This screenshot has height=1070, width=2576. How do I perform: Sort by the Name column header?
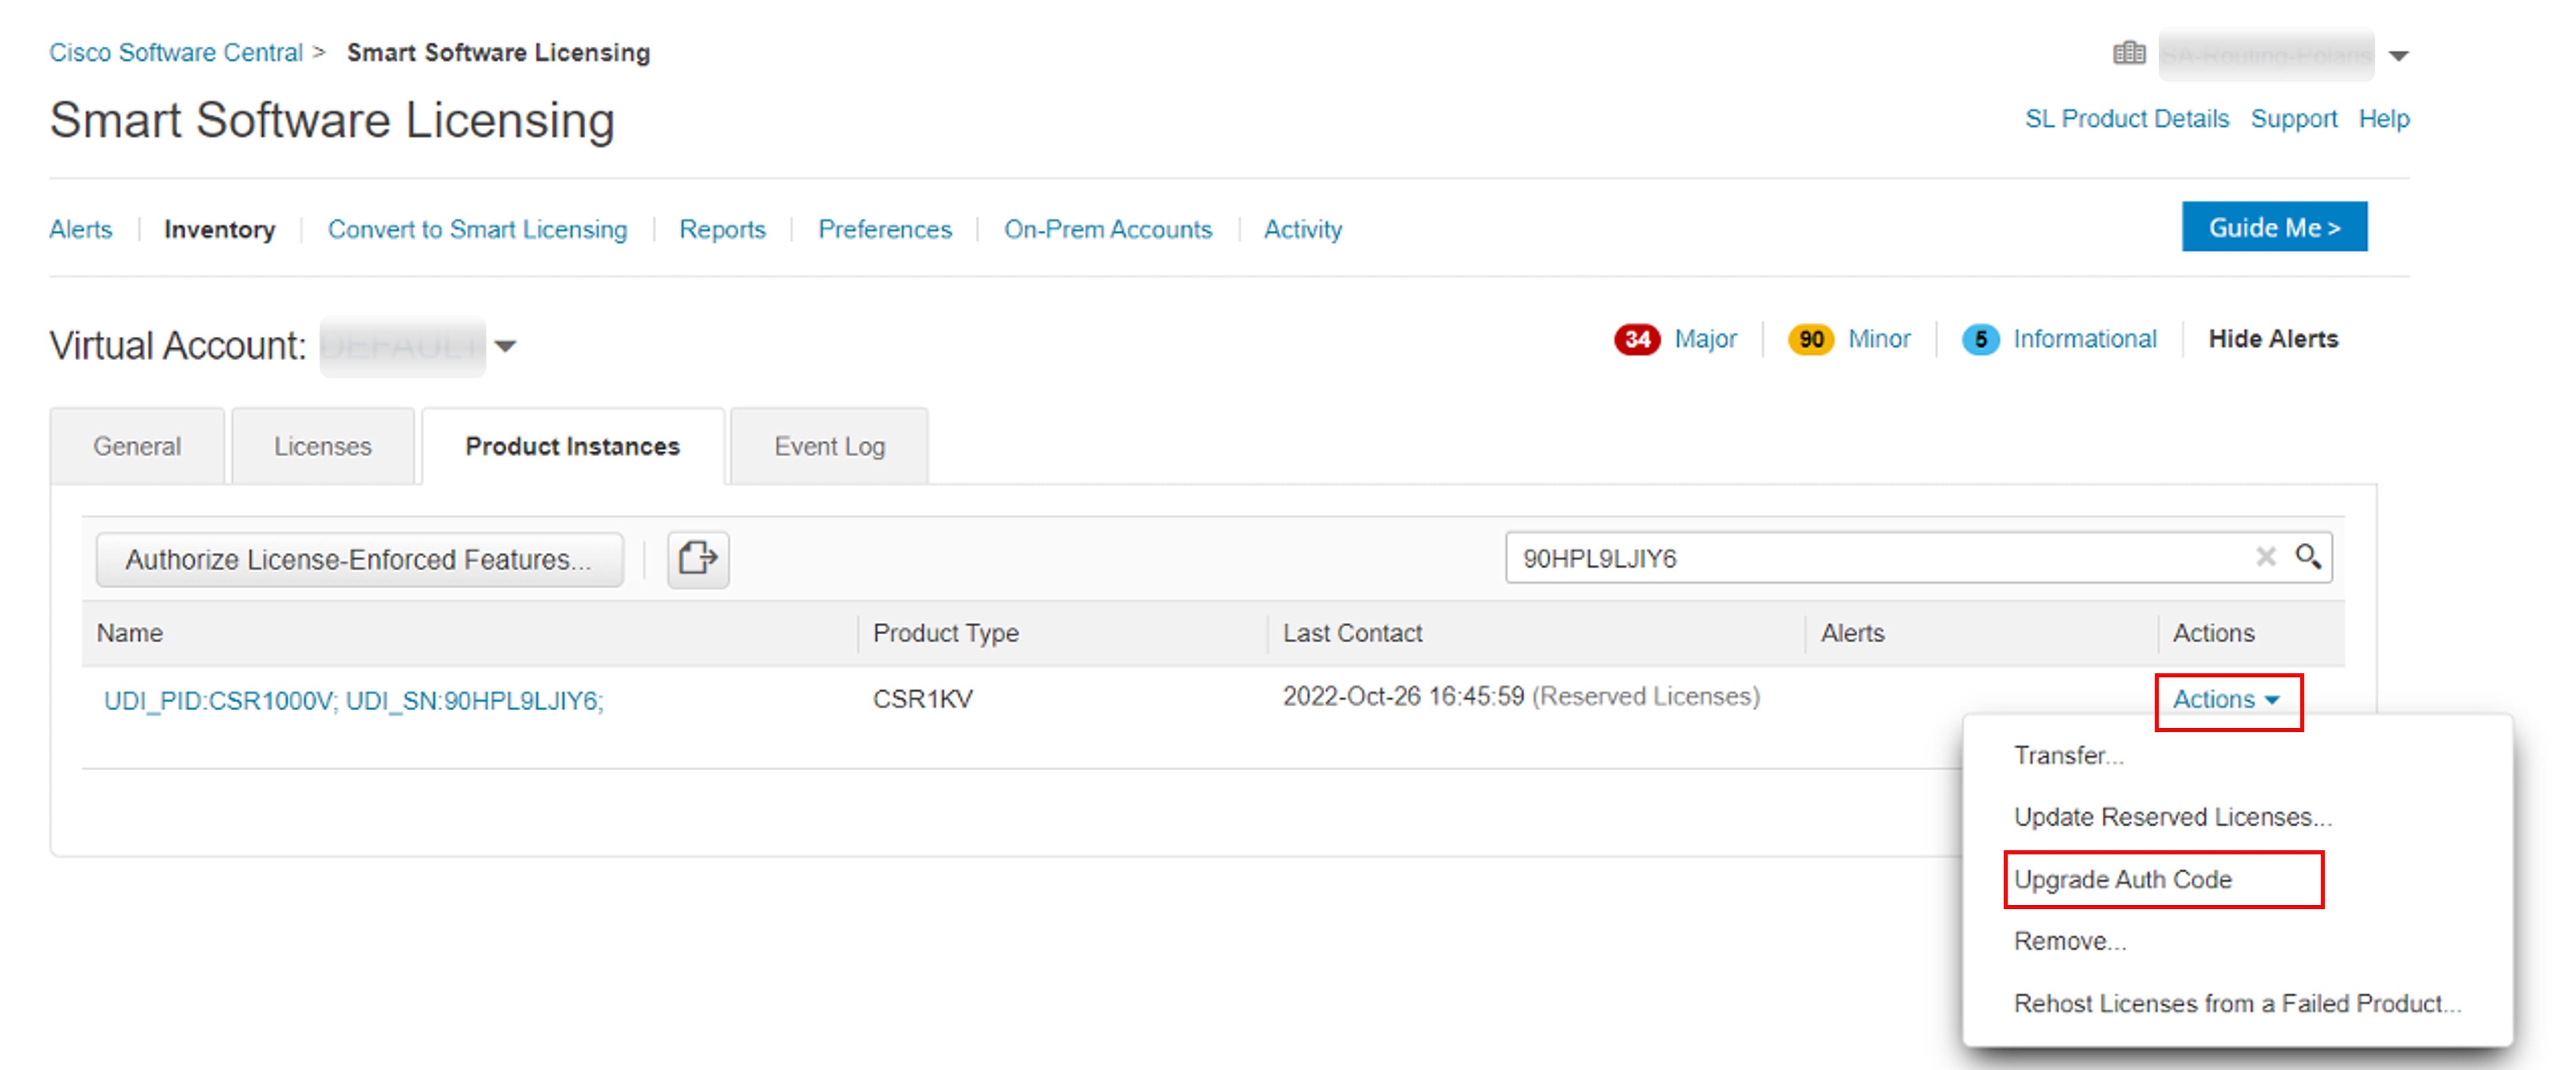(130, 633)
